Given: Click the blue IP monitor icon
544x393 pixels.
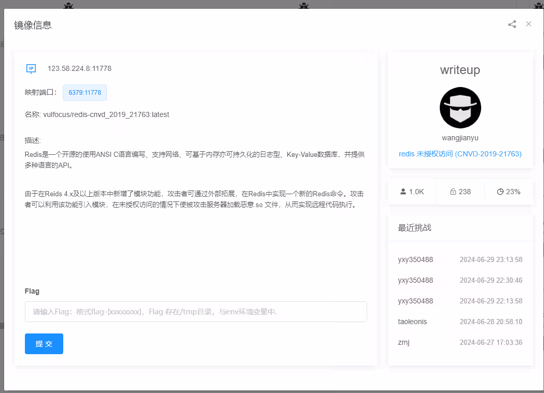Looking at the screenshot, I should (31, 68).
